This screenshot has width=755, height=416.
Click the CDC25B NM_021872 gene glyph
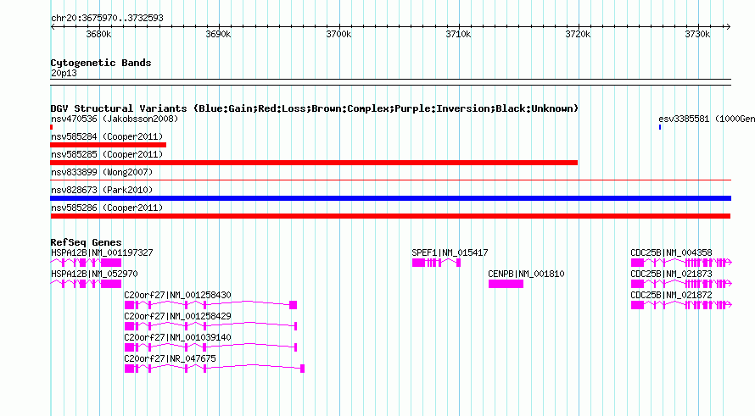[681, 305]
